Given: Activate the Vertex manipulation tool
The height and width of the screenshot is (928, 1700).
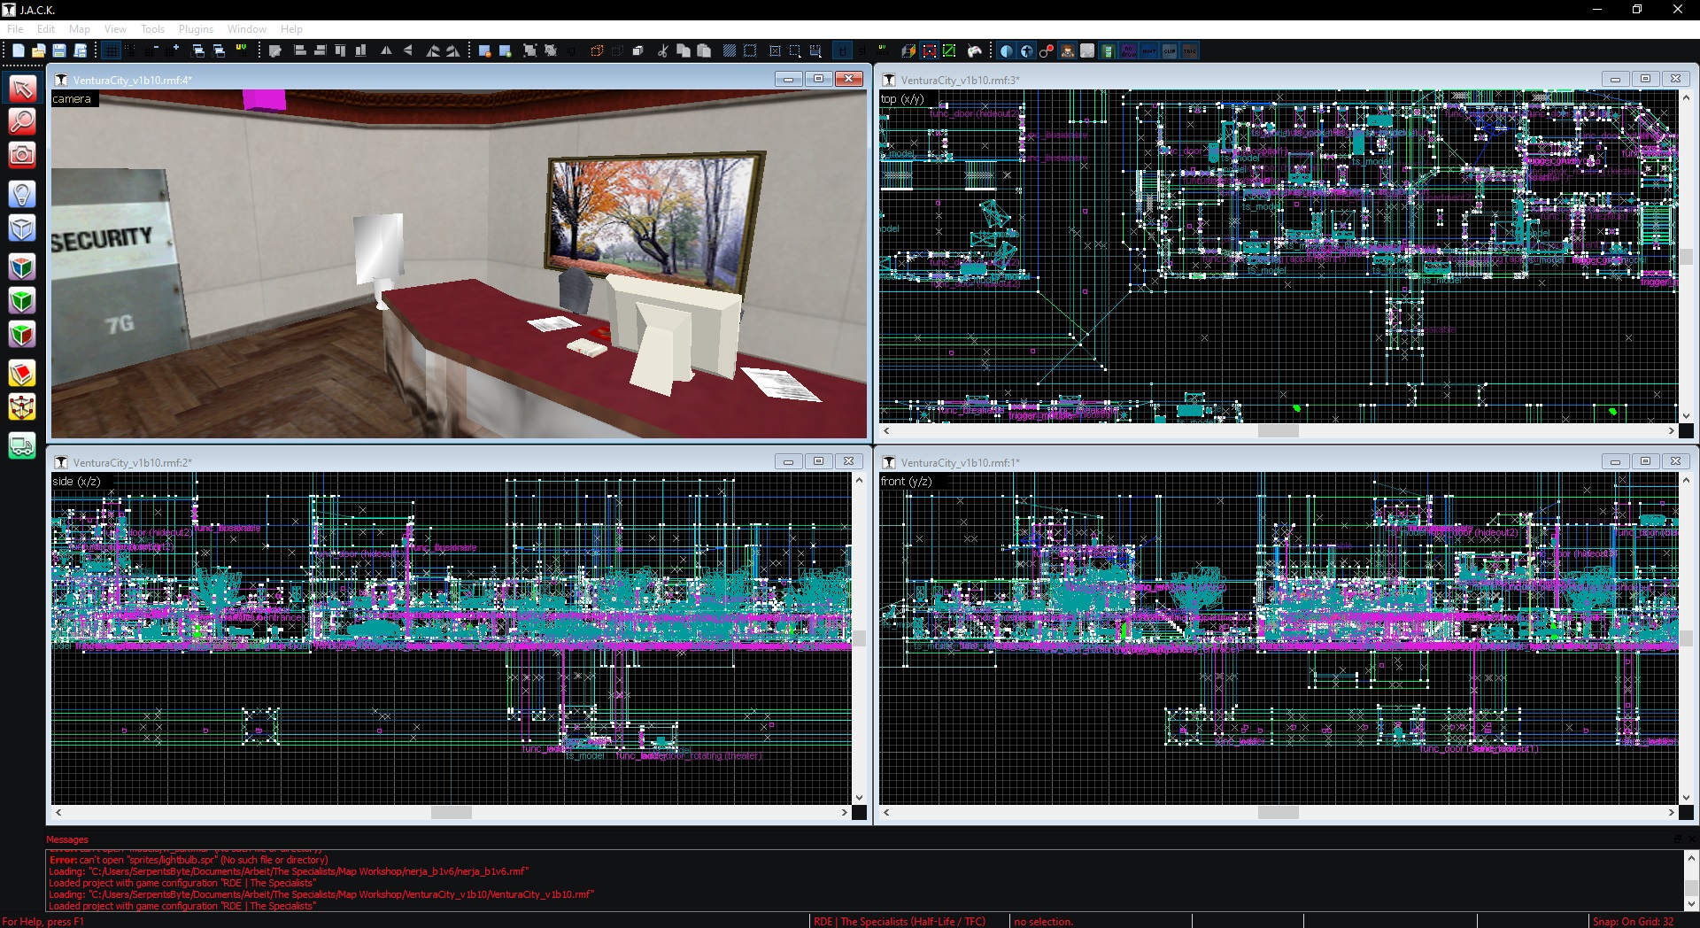Looking at the screenshot, I should click(x=22, y=407).
